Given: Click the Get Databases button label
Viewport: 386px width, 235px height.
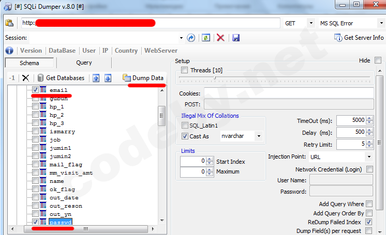Looking at the screenshot, I should pos(65,78).
